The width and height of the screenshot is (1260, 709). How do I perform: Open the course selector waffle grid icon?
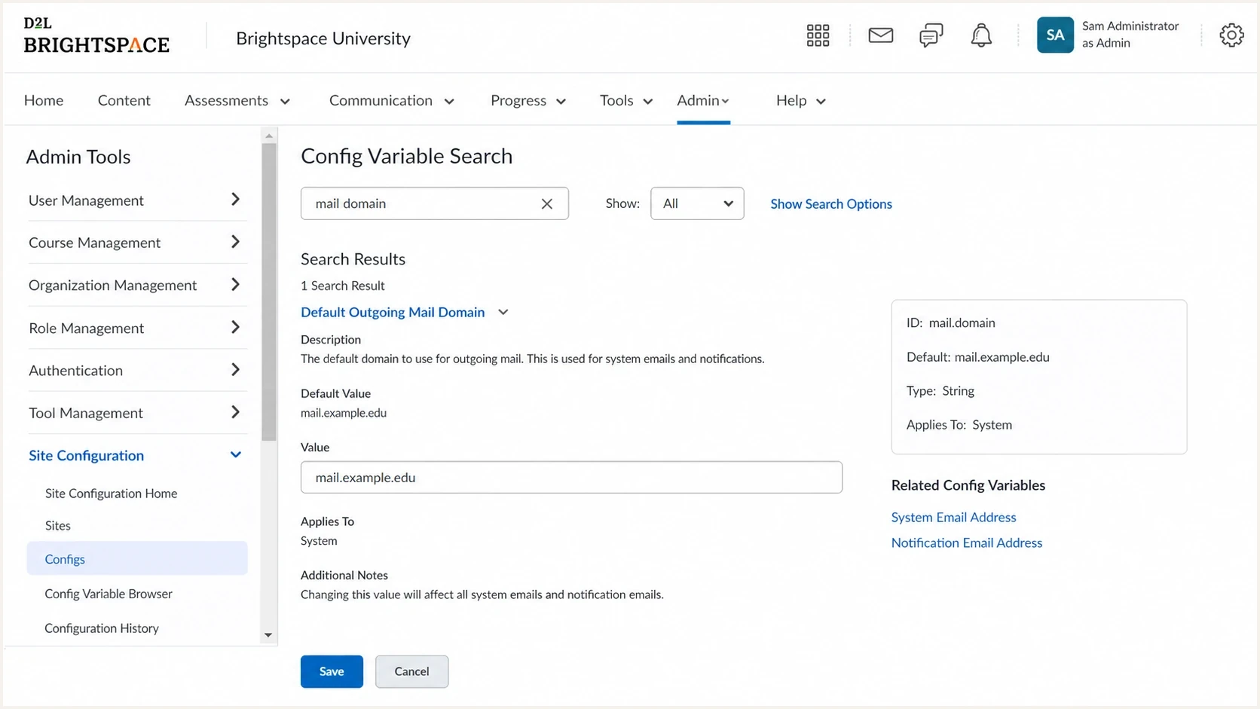coord(818,35)
